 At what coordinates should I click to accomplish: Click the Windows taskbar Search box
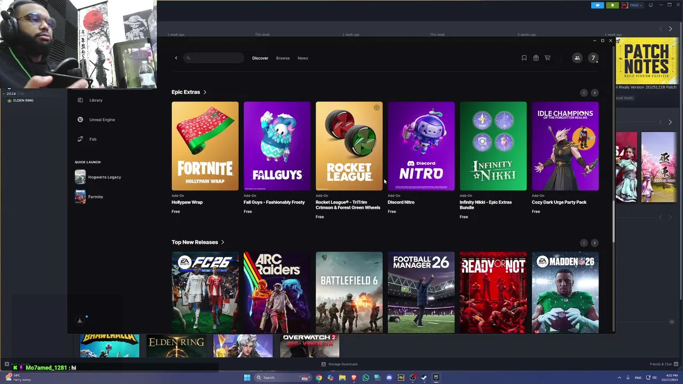coord(283,378)
